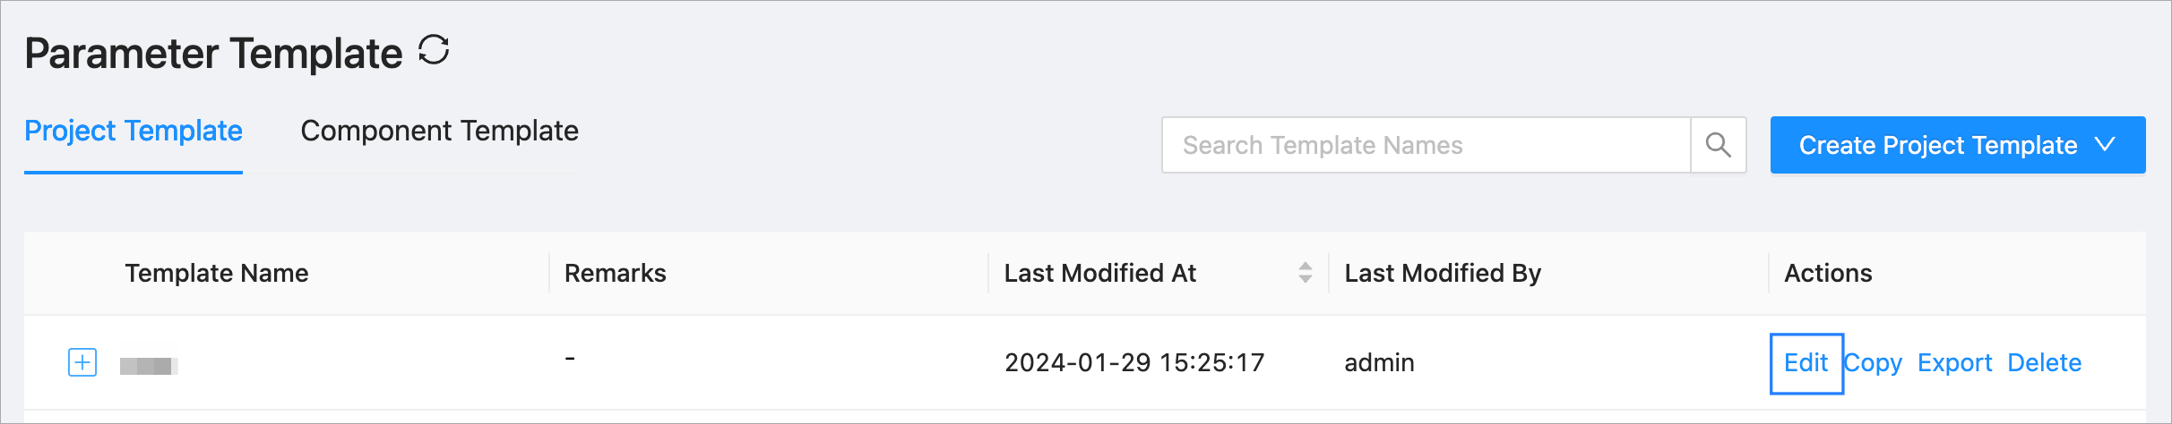2172x424 pixels.
Task: Click the ascending sort arrow
Action: 1306,267
